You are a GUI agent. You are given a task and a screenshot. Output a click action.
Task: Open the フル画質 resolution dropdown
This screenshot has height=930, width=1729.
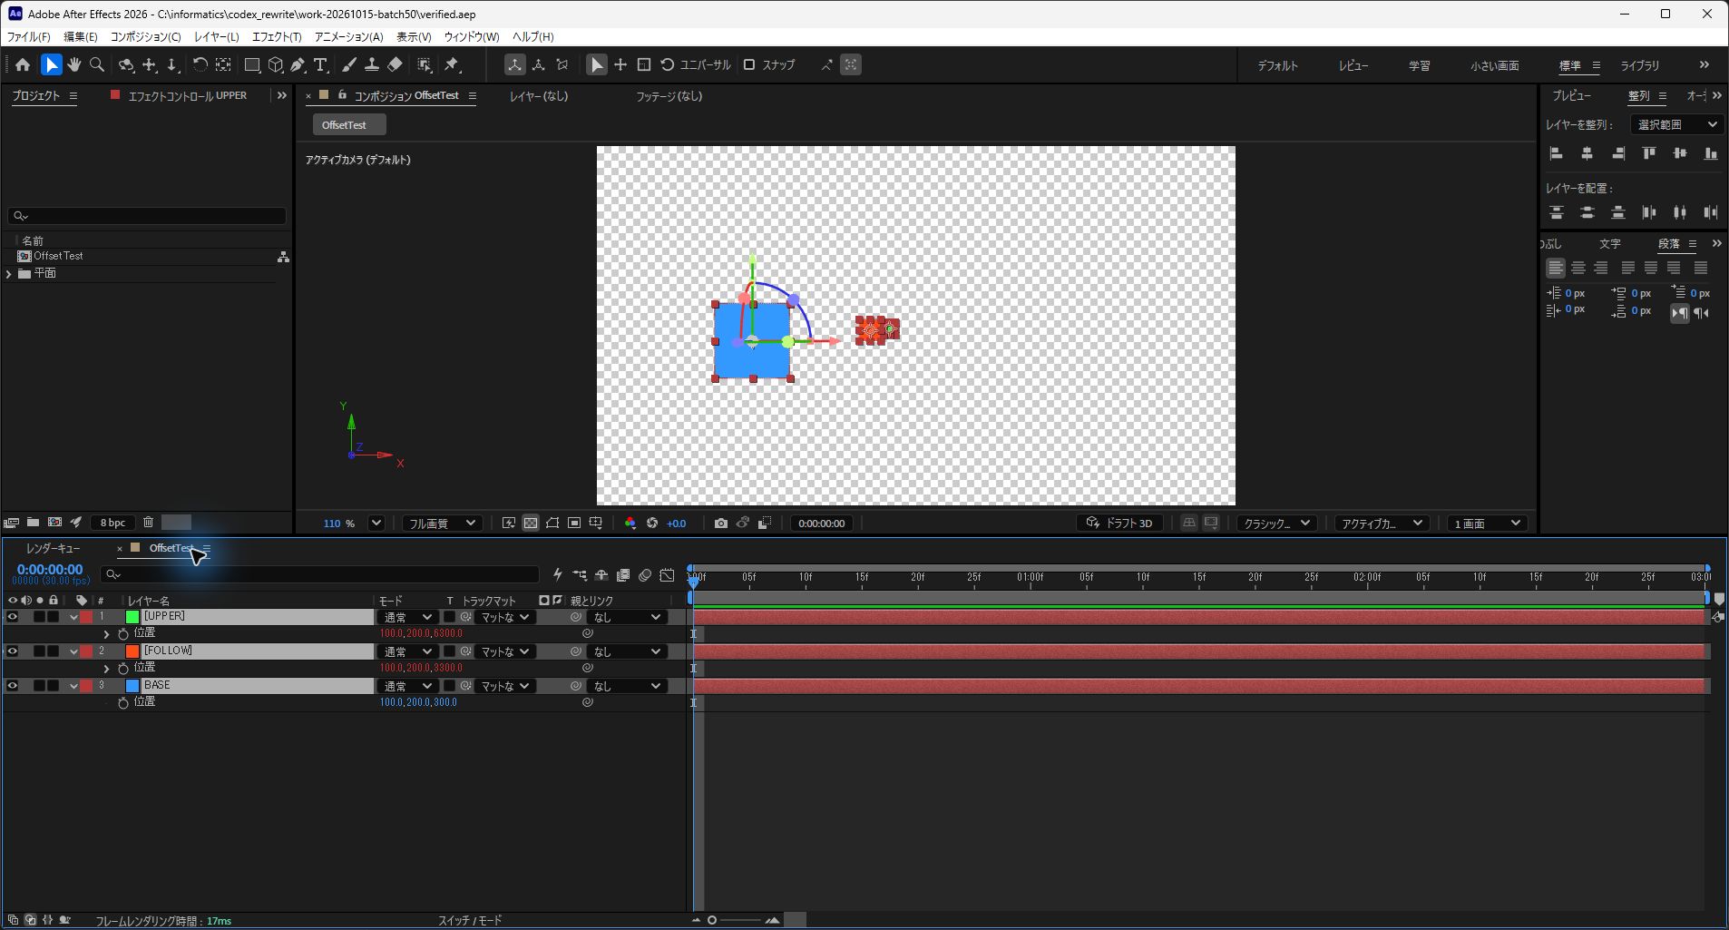pyautogui.click(x=442, y=524)
